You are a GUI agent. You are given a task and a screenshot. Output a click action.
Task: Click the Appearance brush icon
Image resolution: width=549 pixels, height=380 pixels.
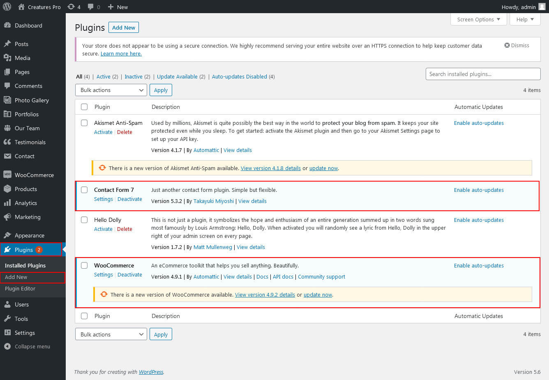[x=7, y=235]
